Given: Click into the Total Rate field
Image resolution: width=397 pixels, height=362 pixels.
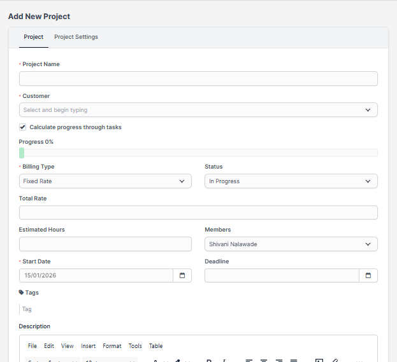Looking at the screenshot, I should [x=198, y=212].
